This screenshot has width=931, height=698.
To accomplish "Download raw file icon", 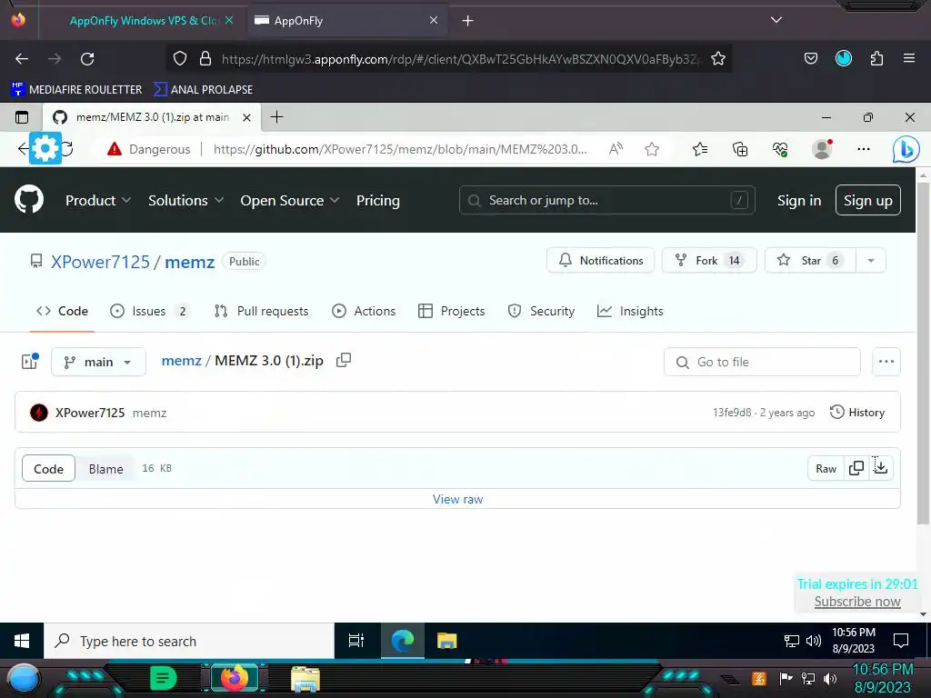I will tap(881, 468).
